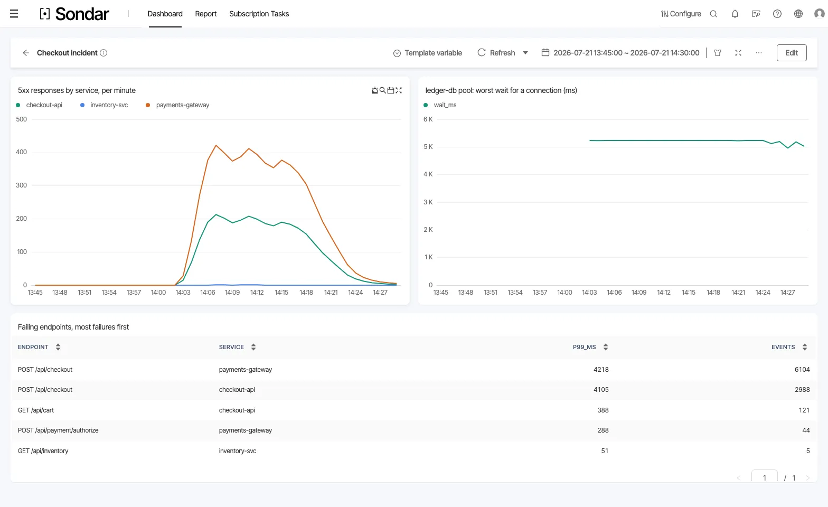Image resolution: width=828 pixels, height=507 pixels.
Task: Open the Refresh interval dropdown arrow
Action: [x=525, y=53]
